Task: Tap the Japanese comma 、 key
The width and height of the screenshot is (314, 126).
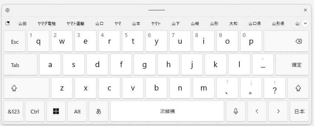Action: pyautogui.click(x=227, y=88)
